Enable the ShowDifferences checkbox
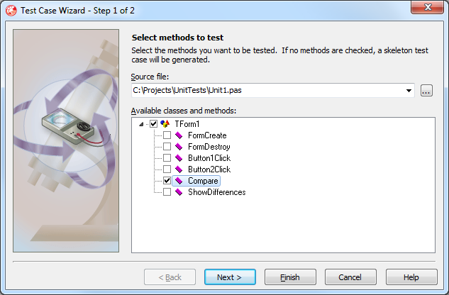Screen dimensions: 449x295 (167, 192)
